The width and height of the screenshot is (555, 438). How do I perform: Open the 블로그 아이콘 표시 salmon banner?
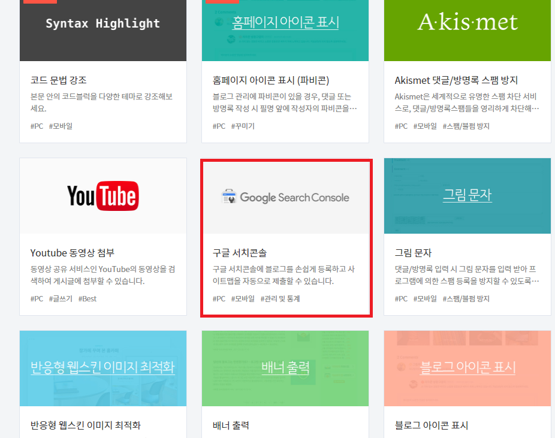tap(467, 368)
